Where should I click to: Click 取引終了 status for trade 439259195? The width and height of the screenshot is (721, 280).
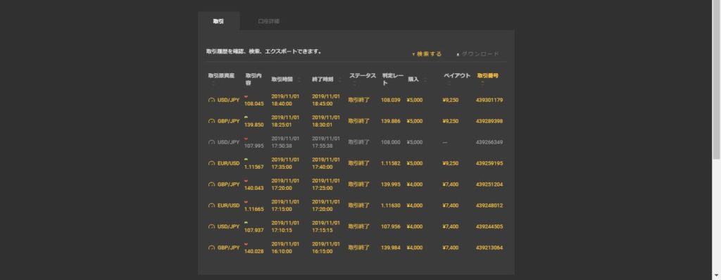click(x=358, y=164)
